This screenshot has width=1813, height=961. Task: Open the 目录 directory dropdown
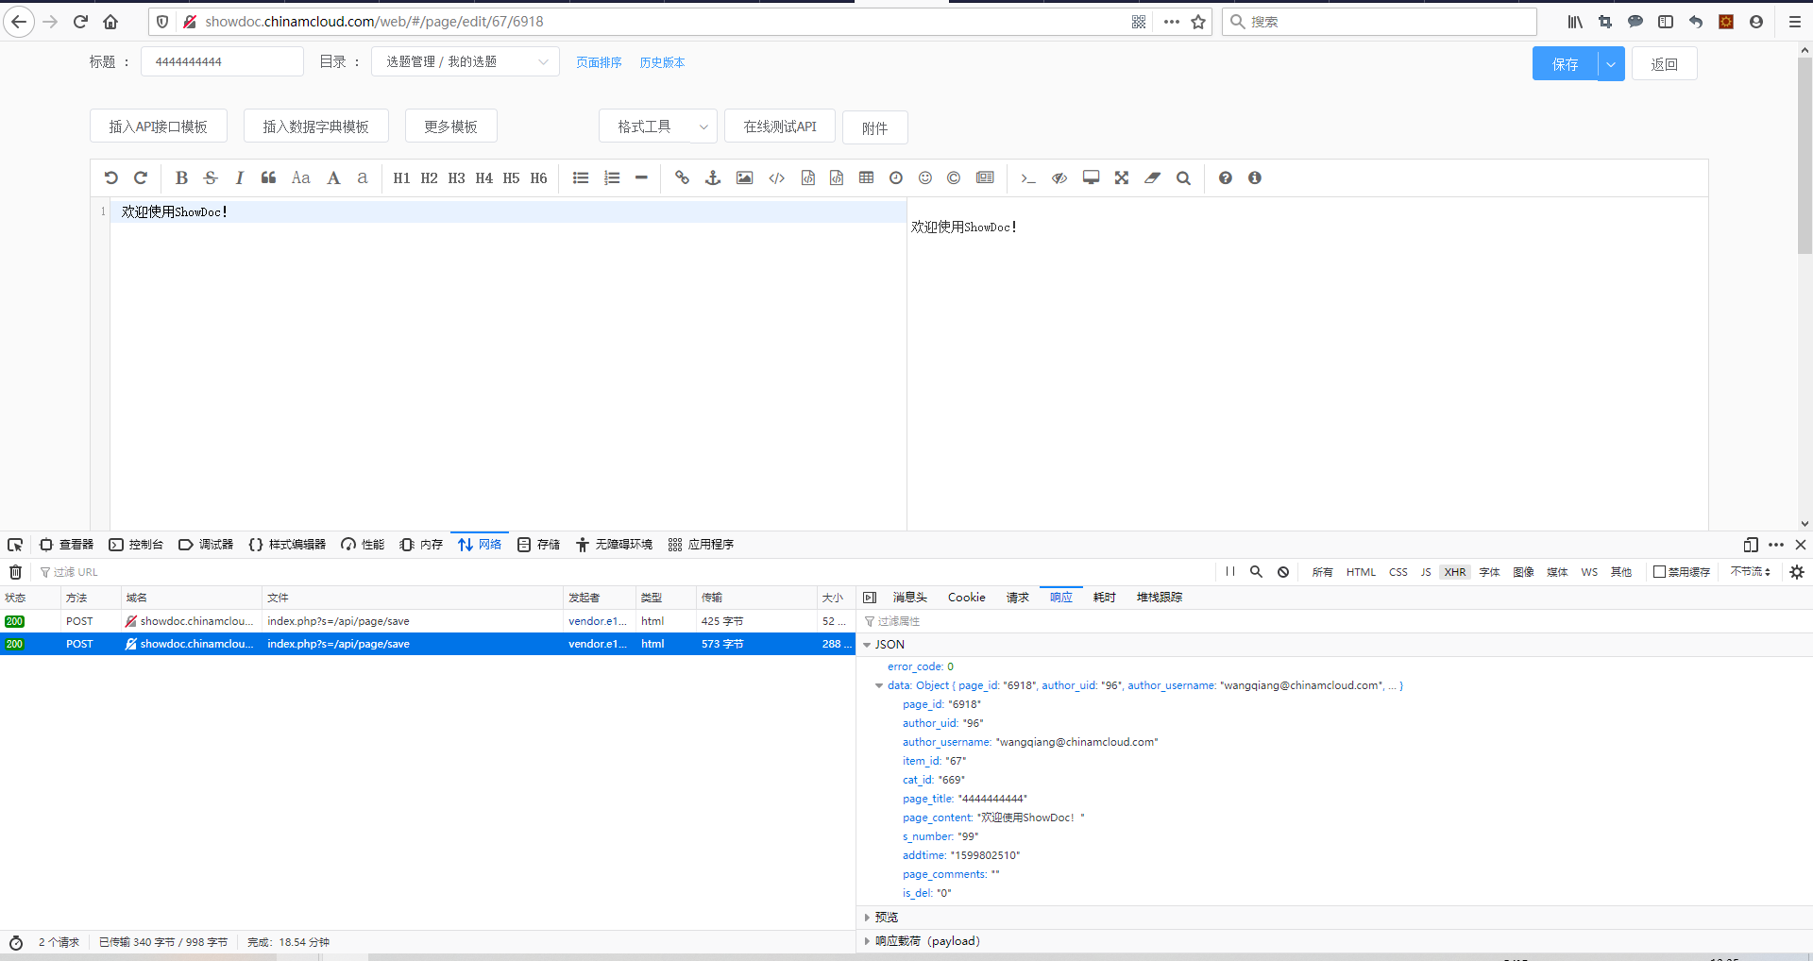coord(466,62)
